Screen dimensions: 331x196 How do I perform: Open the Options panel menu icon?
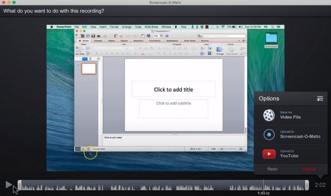[320, 99]
